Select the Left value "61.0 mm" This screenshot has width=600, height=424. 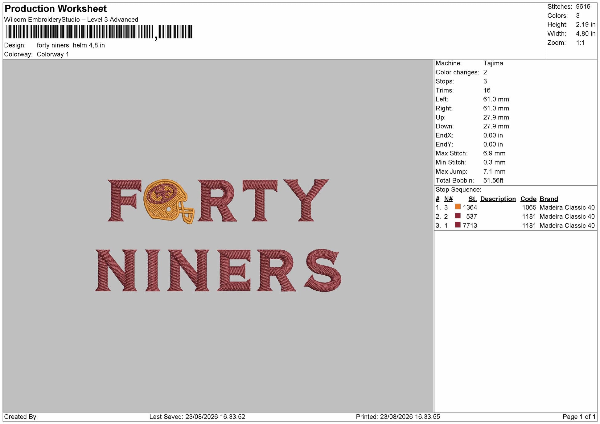[496, 99]
